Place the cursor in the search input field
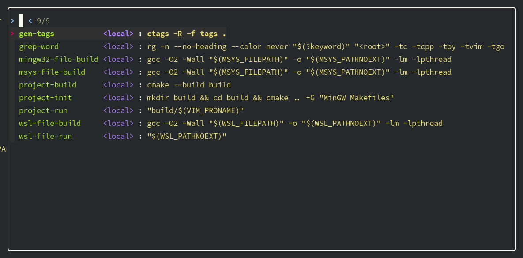Screen dimensions: 523x258 tap(21, 20)
